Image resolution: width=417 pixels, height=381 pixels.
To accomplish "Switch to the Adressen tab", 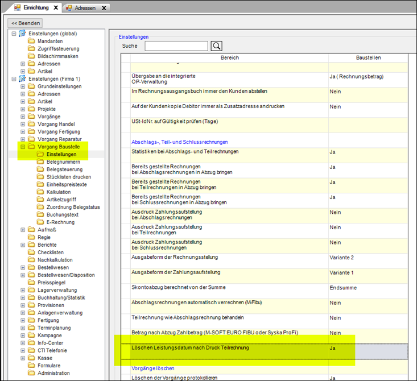I will (86, 8).
